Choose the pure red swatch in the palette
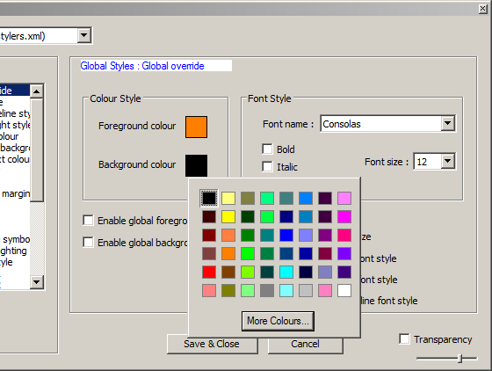Viewport: 492px width, 371px height. click(x=209, y=273)
